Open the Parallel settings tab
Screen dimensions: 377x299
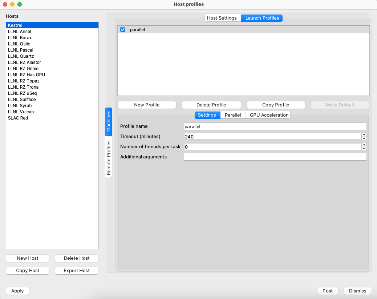pyautogui.click(x=232, y=115)
